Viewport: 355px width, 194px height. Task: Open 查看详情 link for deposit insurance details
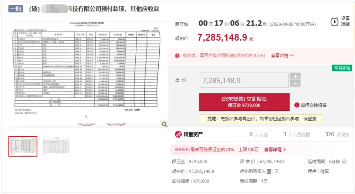point(275,150)
